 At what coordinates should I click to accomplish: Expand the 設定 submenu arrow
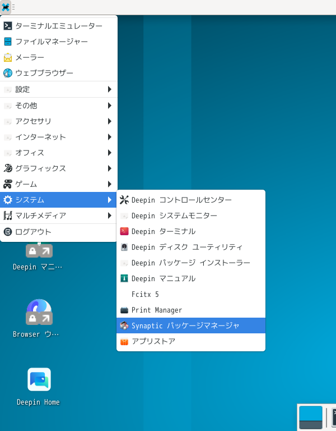(x=110, y=89)
